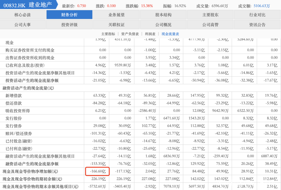Screen dimensions: 281x190
Task: Click row label 发行股份
Action: tap(14, 118)
